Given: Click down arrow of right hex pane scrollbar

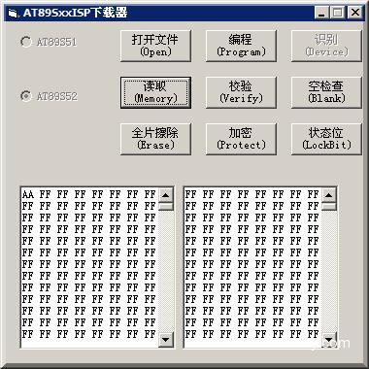Looking at the screenshot, I should tap(329, 340).
